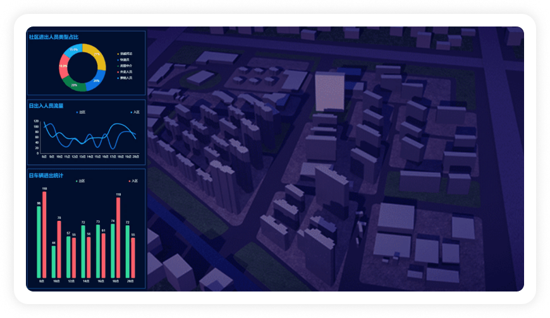The width and height of the screenshot is (550, 318).
Task: Click the red bar labeled 118 at 8点
Action: click(44, 233)
